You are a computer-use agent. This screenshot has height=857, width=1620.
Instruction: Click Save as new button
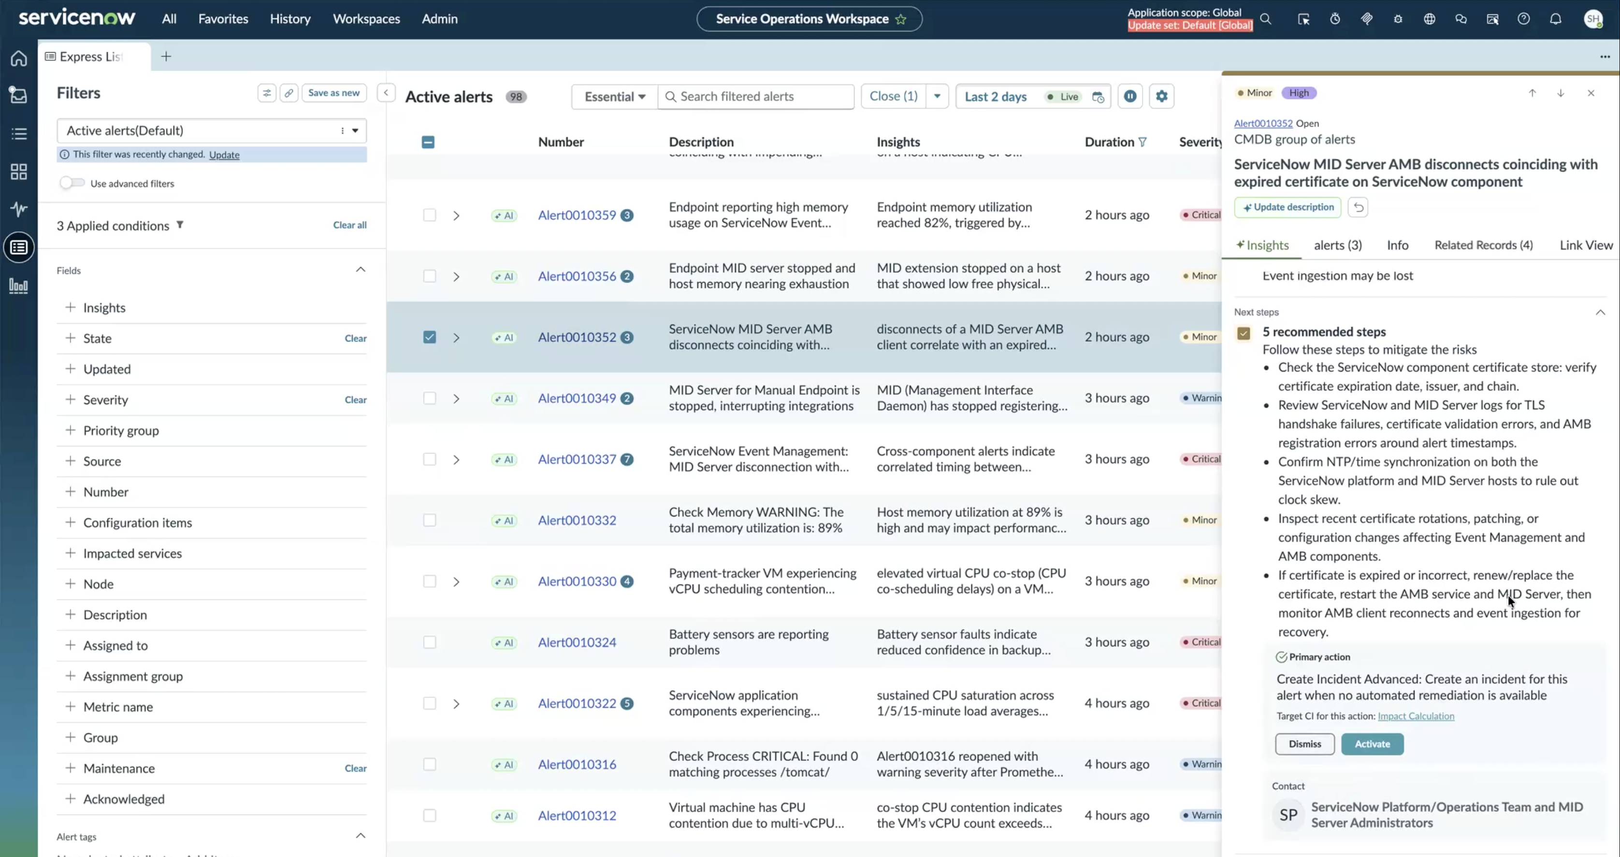334,93
